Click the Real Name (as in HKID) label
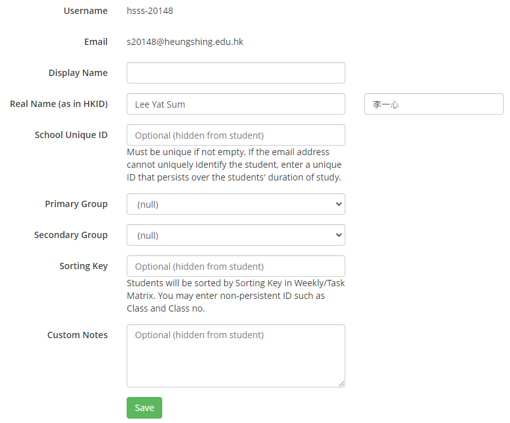This screenshot has height=423, width=510. 59,104
